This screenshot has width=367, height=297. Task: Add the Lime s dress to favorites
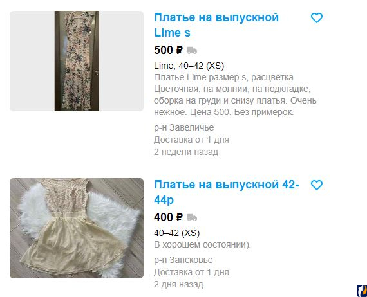pyautogui.click(x=317, y=18)
